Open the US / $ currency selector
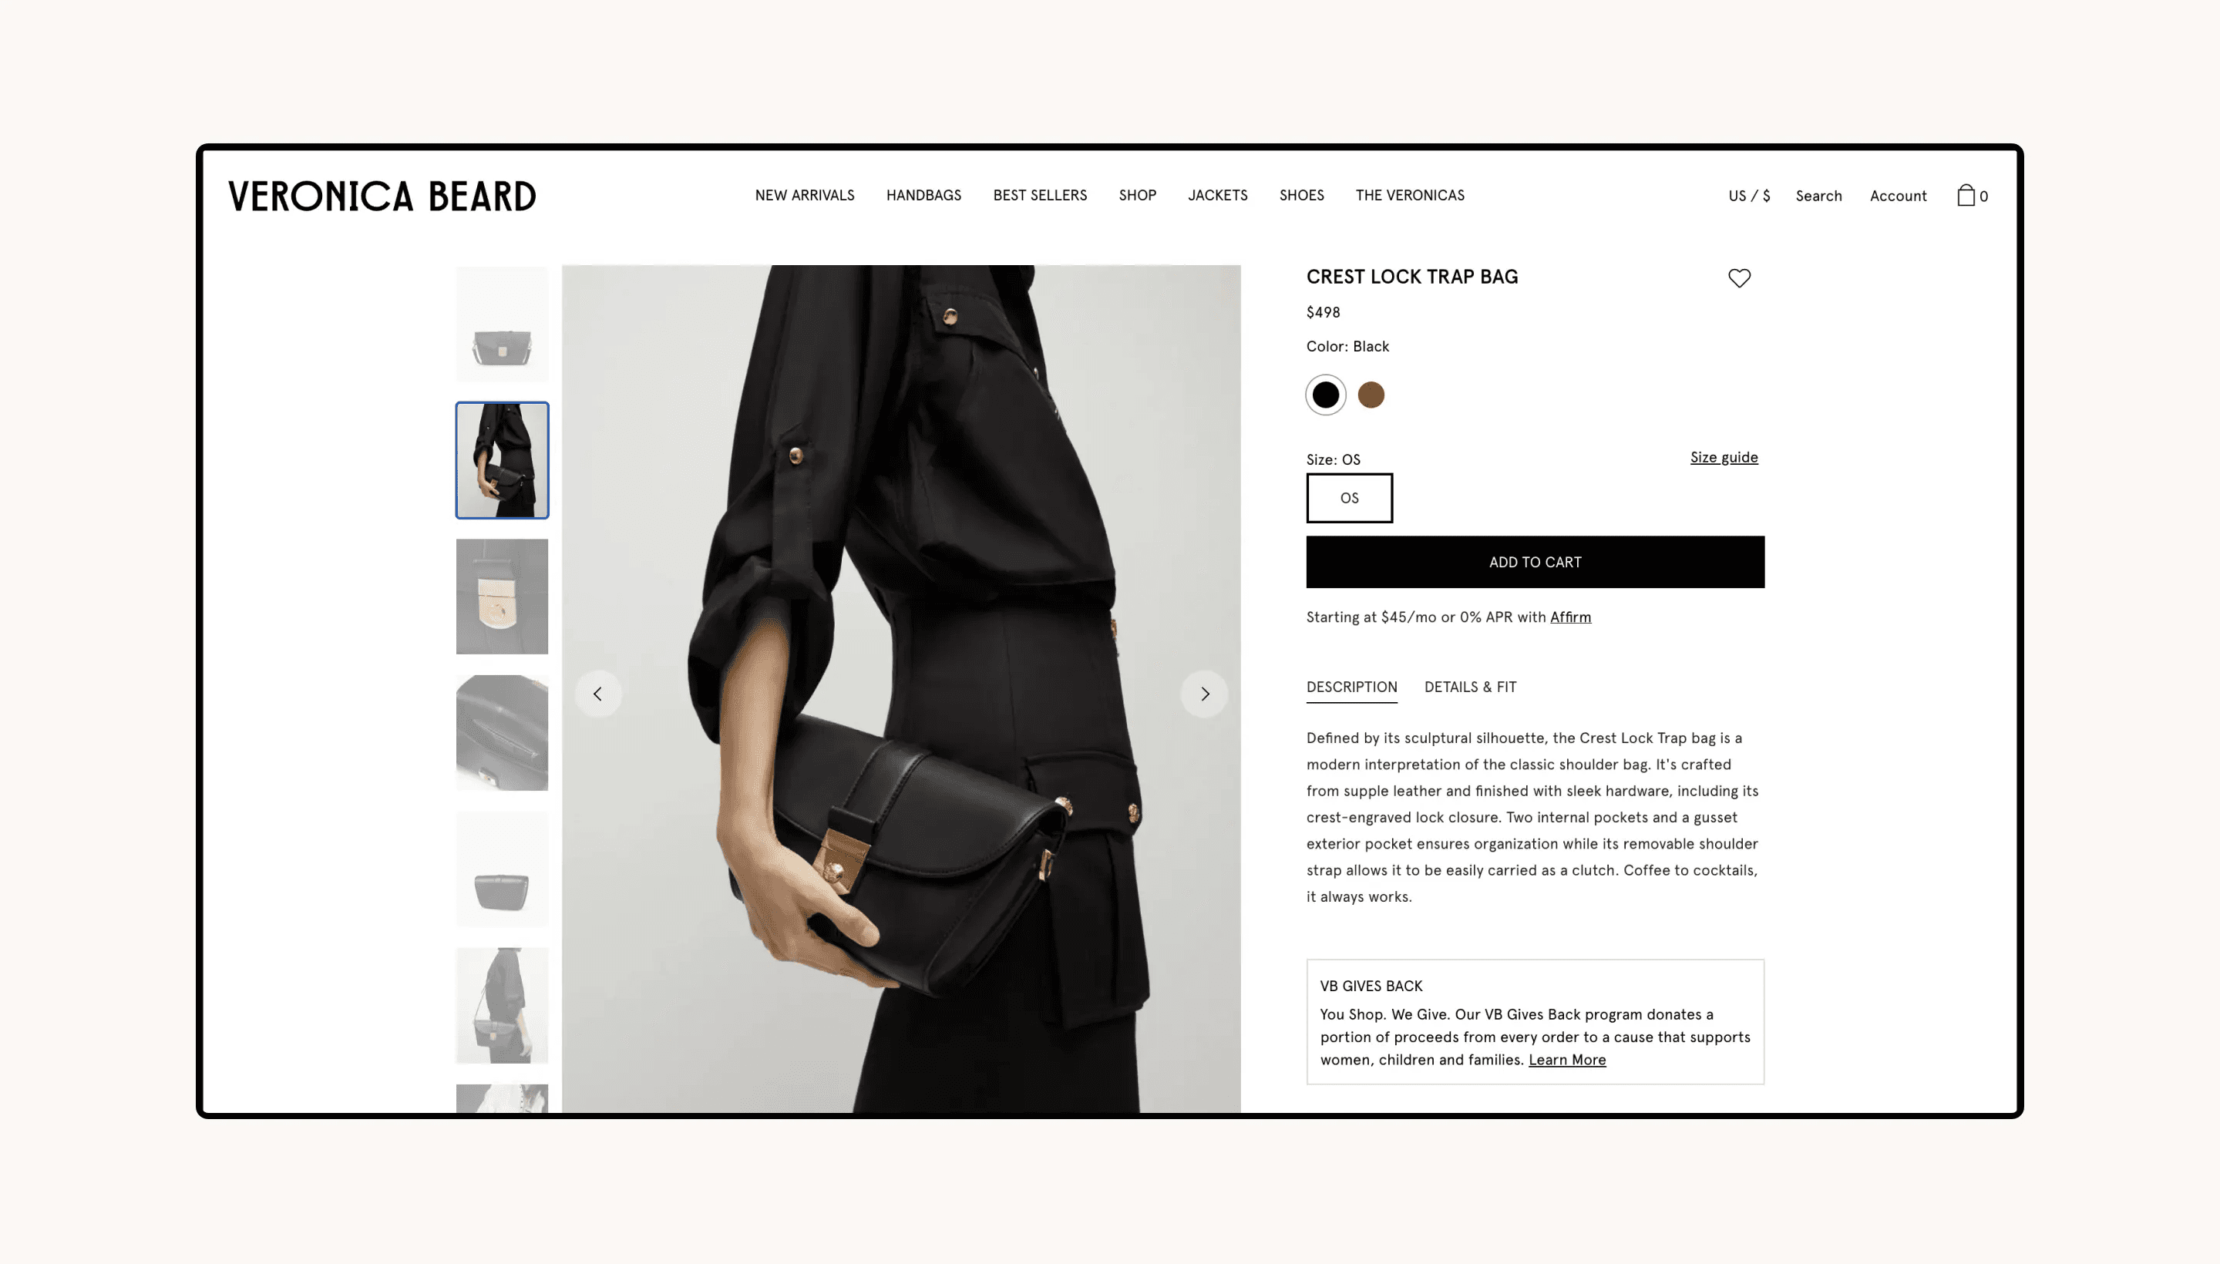The height and width of the screenshot is (1264, 2220). 1748,197
